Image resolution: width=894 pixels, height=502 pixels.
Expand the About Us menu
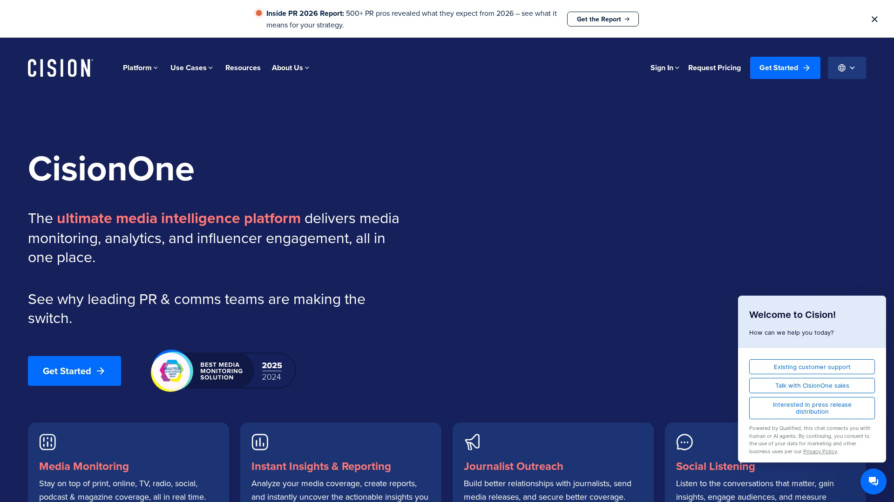(x=290, y=68)
